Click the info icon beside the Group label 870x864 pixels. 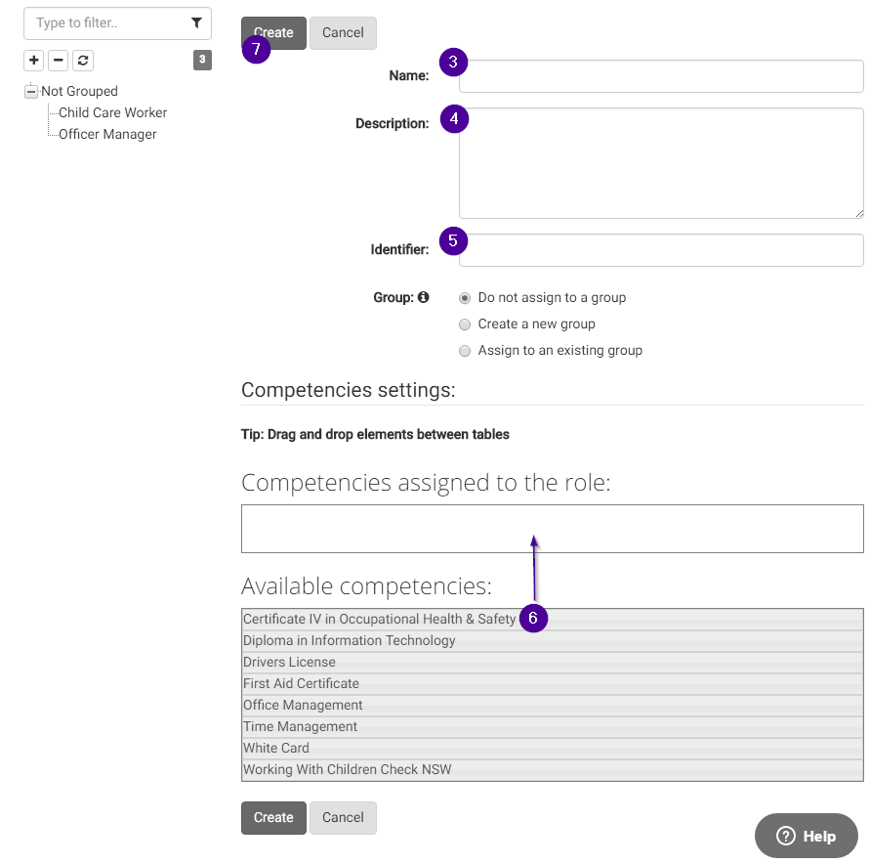(424, 297)
